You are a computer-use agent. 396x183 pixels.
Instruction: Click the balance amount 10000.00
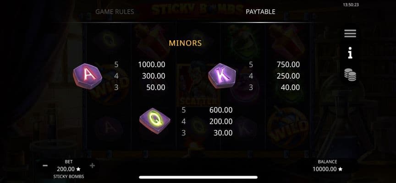click(x=325, y=169)
